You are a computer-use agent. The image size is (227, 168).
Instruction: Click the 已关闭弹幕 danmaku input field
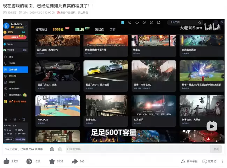138,149
